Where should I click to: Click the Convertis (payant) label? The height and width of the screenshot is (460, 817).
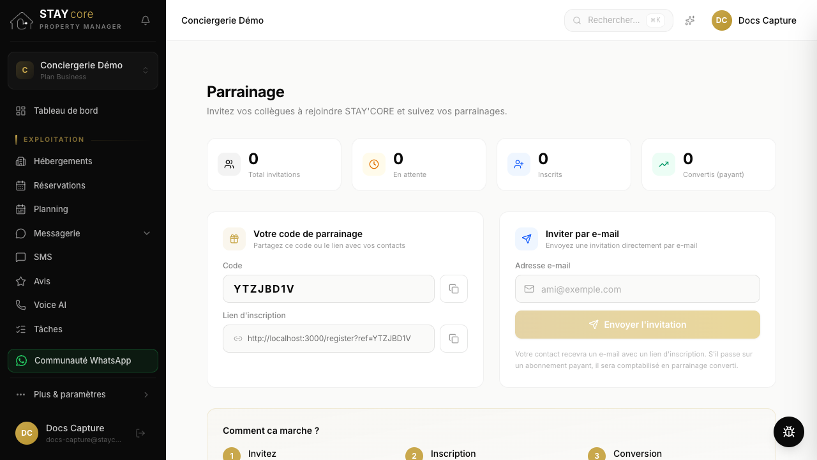[x=714, y=174]
